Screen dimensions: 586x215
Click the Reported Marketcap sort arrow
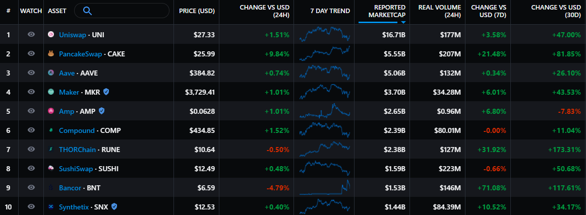coord(403,22)
